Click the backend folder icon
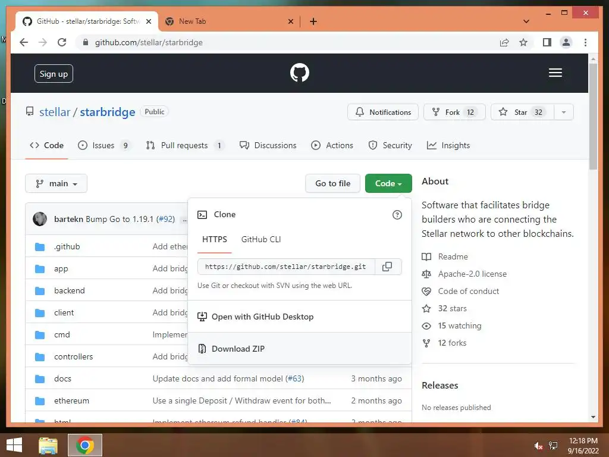The width and height of the screenshot is (609, 457). pyautogui.click(x=40, y=290)
